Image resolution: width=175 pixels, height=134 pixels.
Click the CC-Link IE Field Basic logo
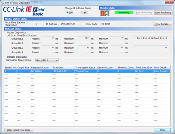point(24,11)
